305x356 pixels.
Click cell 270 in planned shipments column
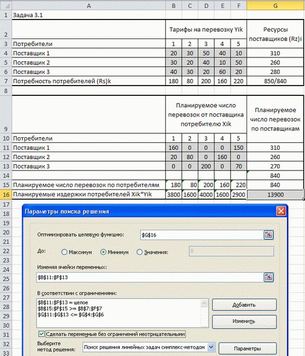275,166
